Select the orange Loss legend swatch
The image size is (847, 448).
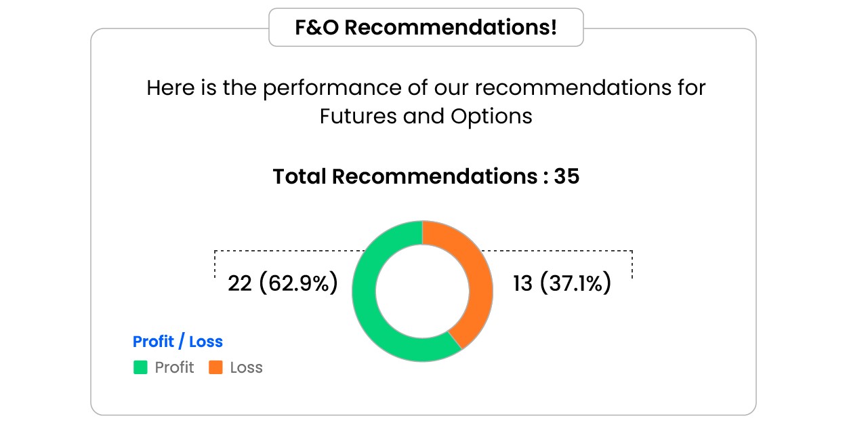point(215,368)
